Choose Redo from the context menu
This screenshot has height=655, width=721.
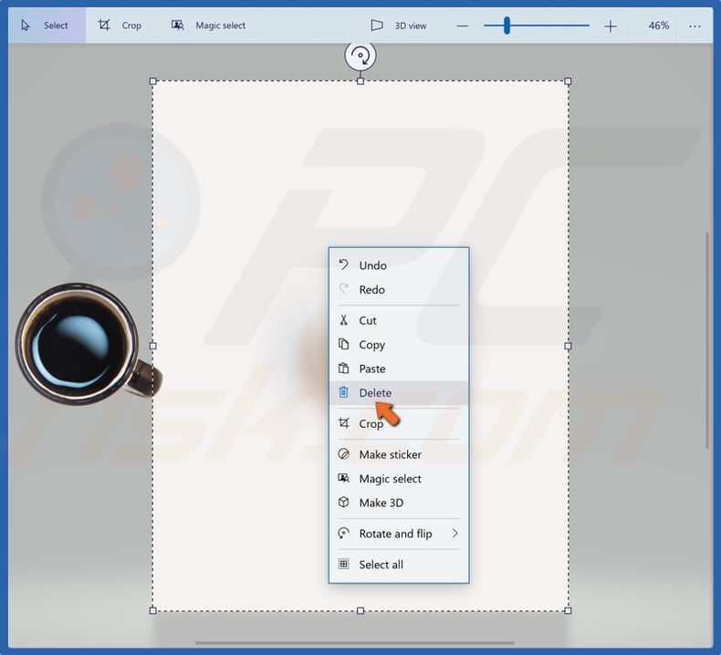click(x=399, y=289)
